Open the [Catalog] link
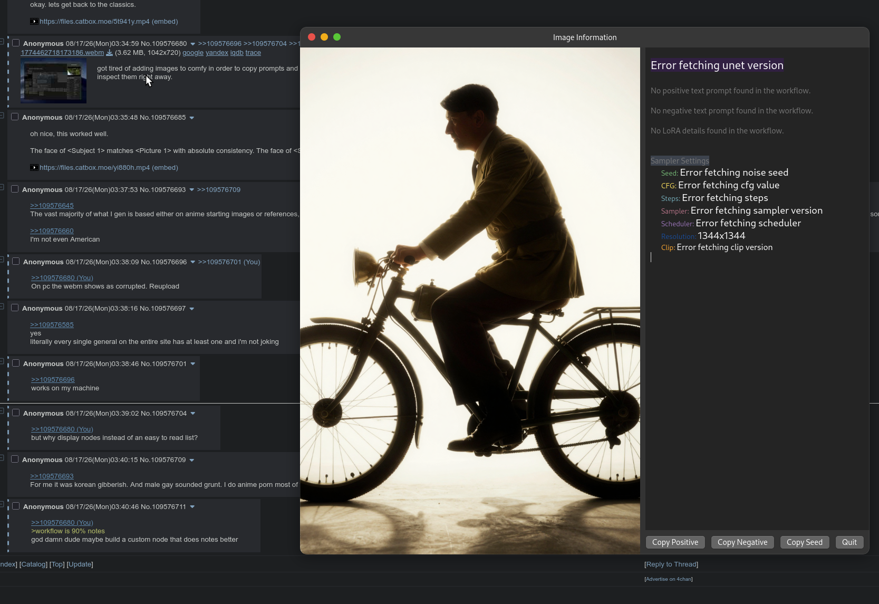The image size is (879, 604). coord(33,564)
